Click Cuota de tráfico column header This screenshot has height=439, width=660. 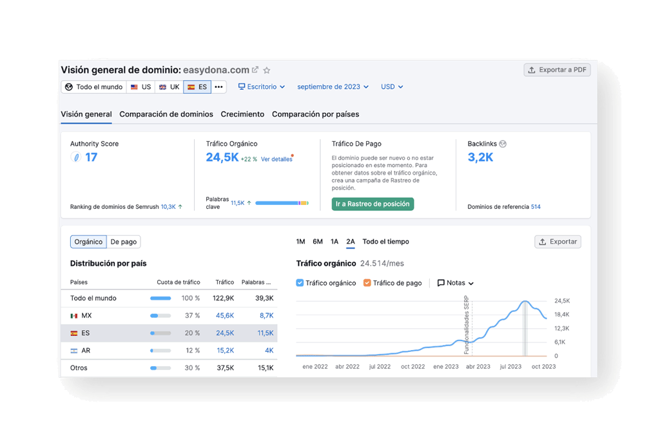coord(179,282)
